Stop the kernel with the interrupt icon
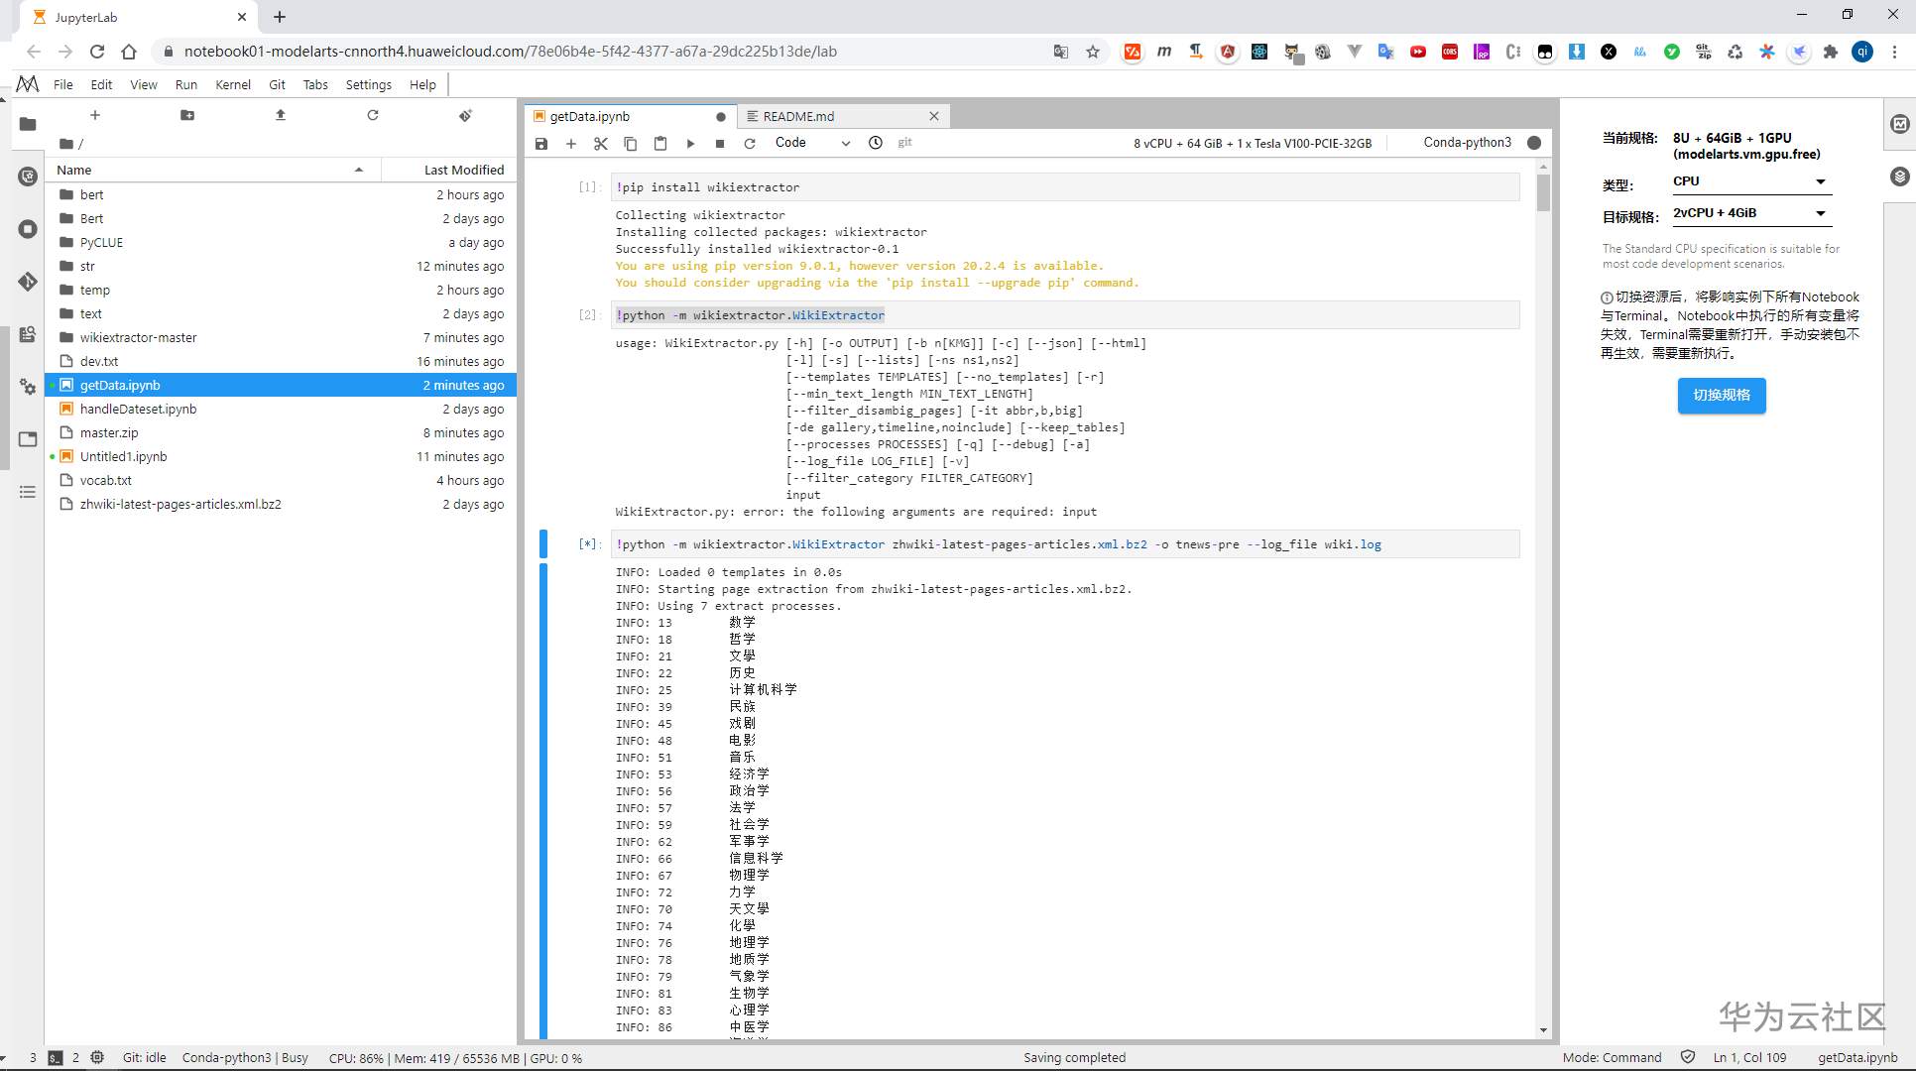The height and width of the screenshot is (1071, 1916). pyautogui.click(x=720, y=144)
